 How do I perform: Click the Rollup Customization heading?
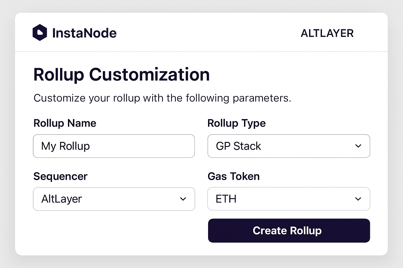(121, 75)
